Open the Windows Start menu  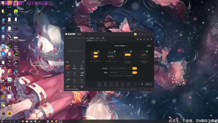click(2, 121)
